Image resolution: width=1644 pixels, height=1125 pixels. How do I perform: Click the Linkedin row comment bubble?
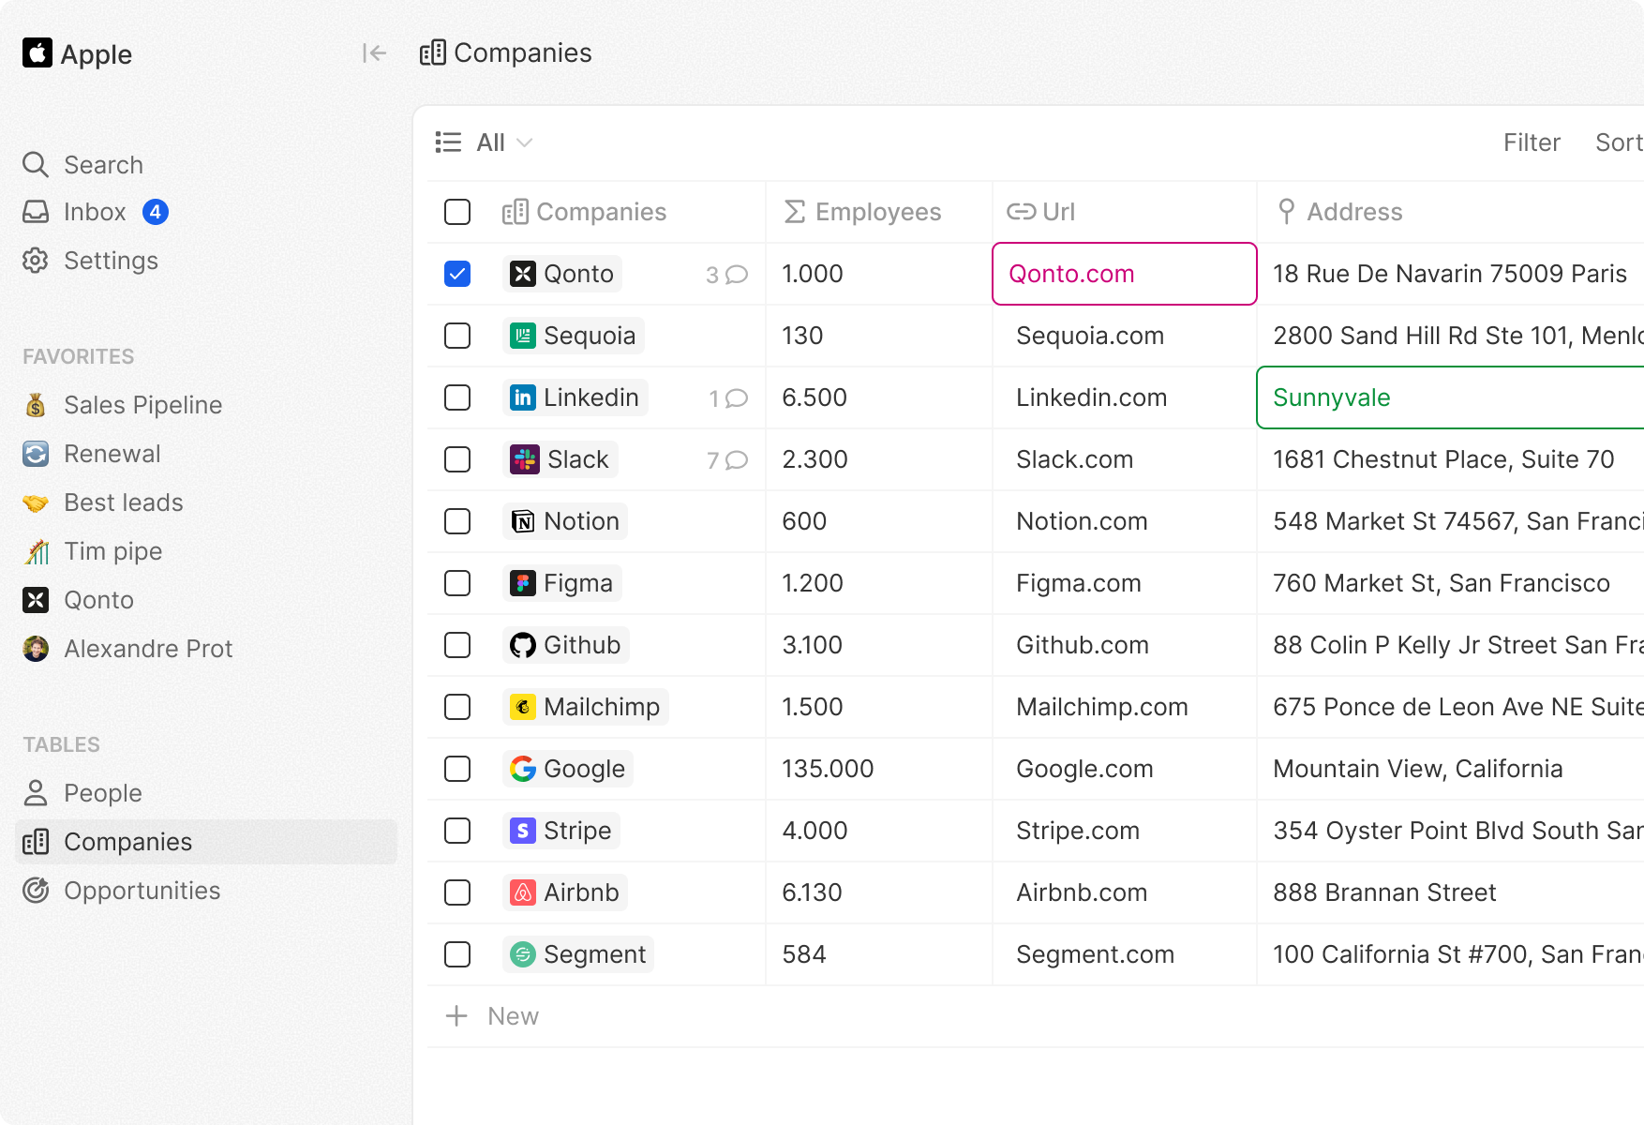(737, 398)
